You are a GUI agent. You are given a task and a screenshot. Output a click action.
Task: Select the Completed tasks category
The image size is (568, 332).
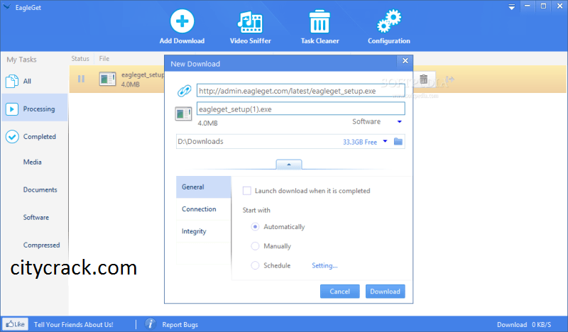click(x=35, y=136)
